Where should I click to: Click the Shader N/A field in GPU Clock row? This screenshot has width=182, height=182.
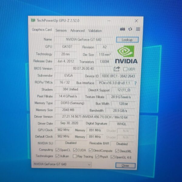coord(126,131)
